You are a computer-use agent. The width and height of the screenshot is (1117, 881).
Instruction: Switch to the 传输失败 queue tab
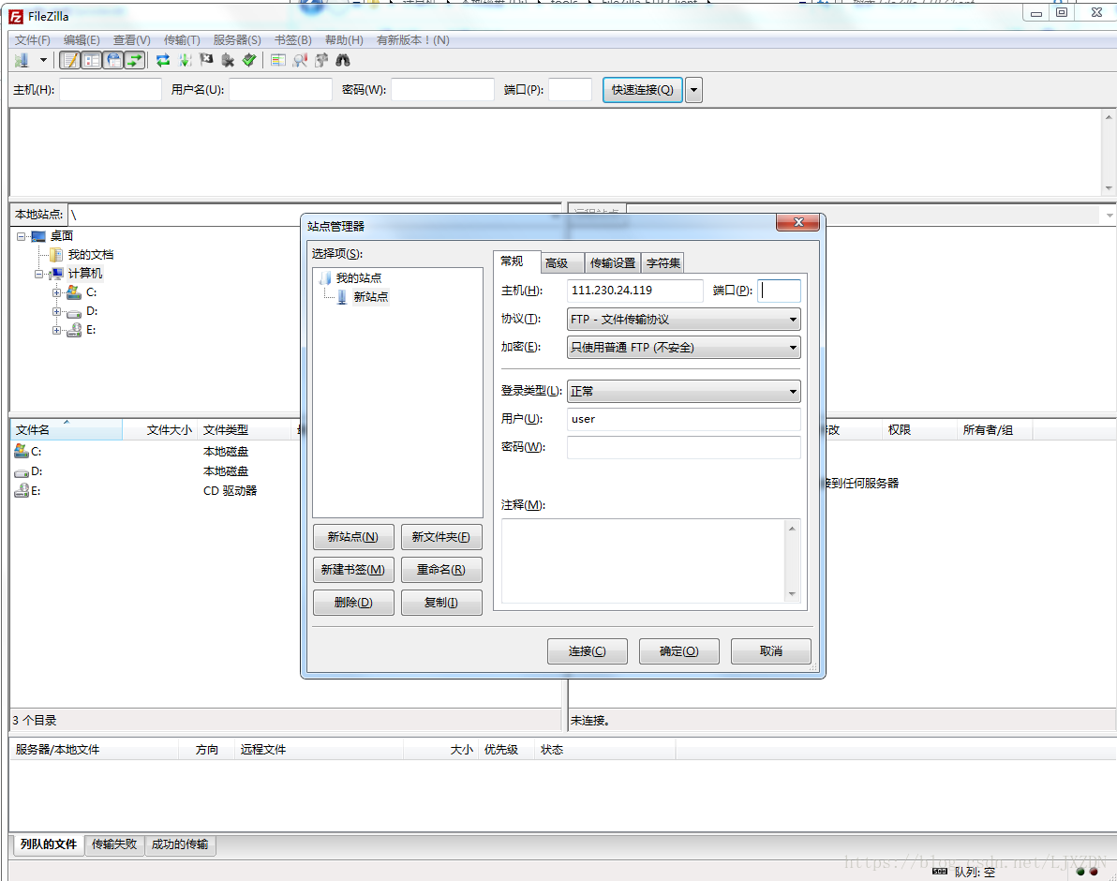tap(114, 844)
